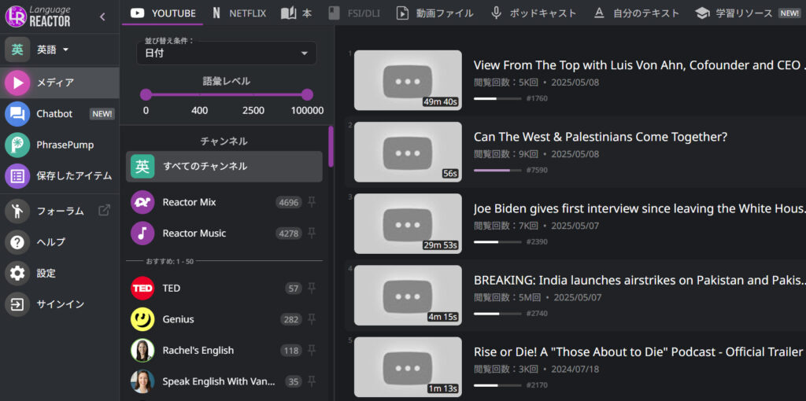Switch to the 動画ファイル tab
The width and height of the screenshot is (806, 401).
point(434,13)
